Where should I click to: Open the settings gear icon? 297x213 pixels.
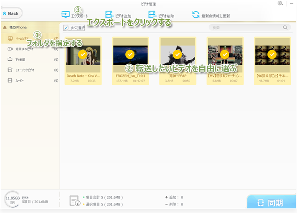(280, 3)
